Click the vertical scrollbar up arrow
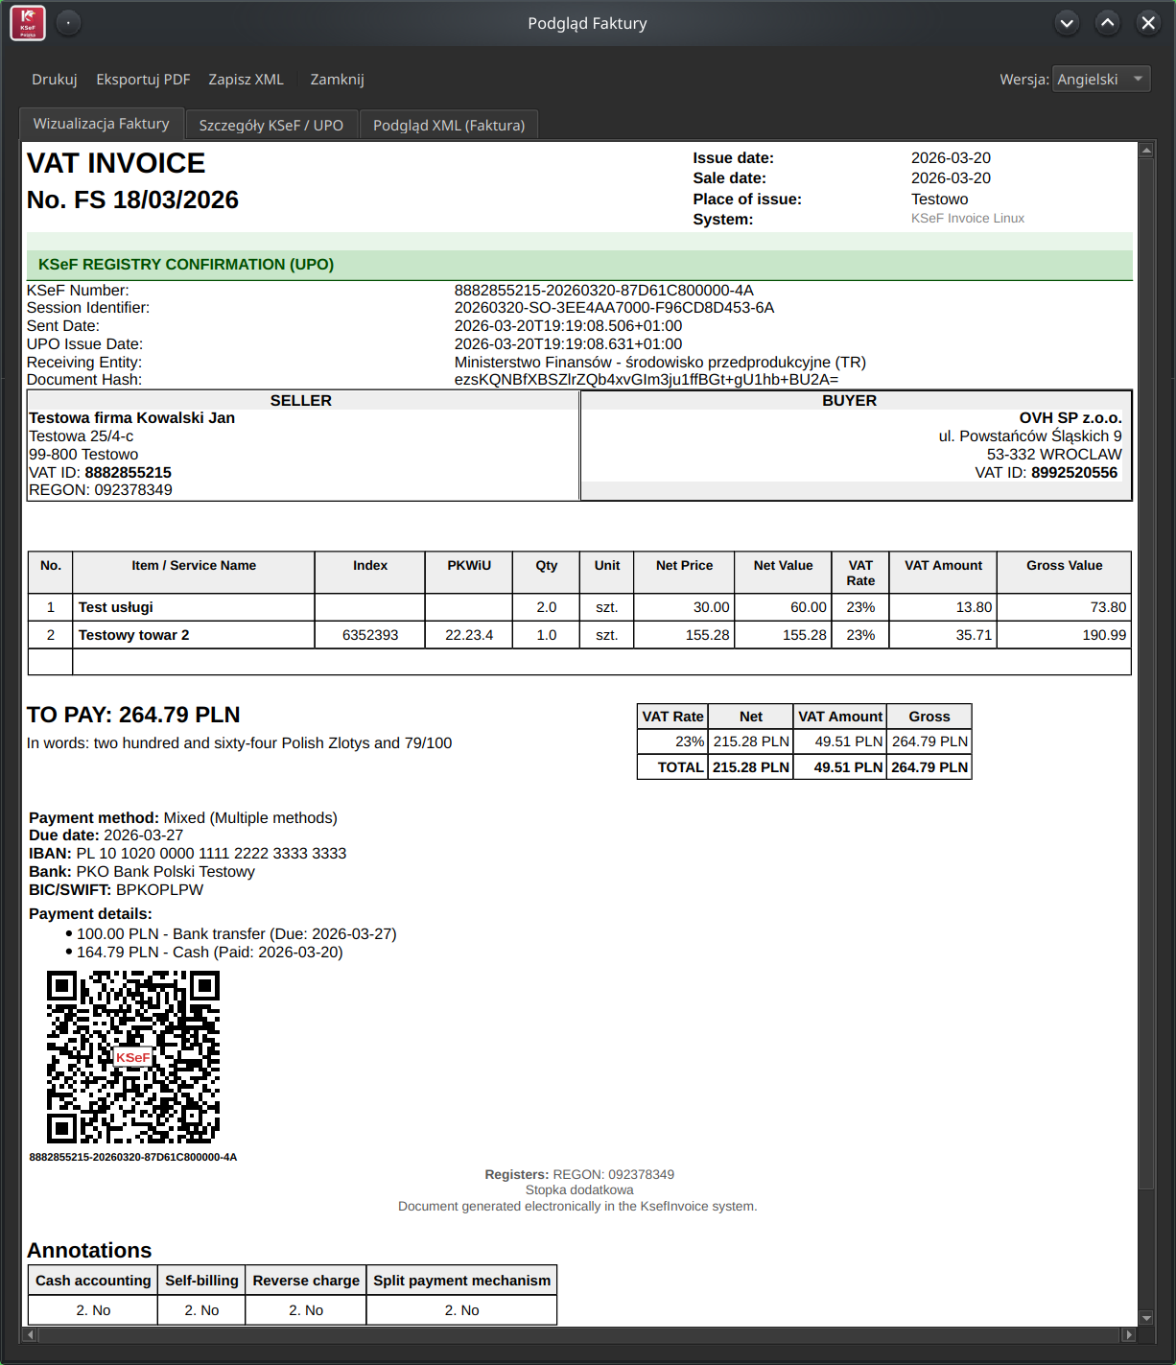1176x1365 pixels. click(1146, 151)
